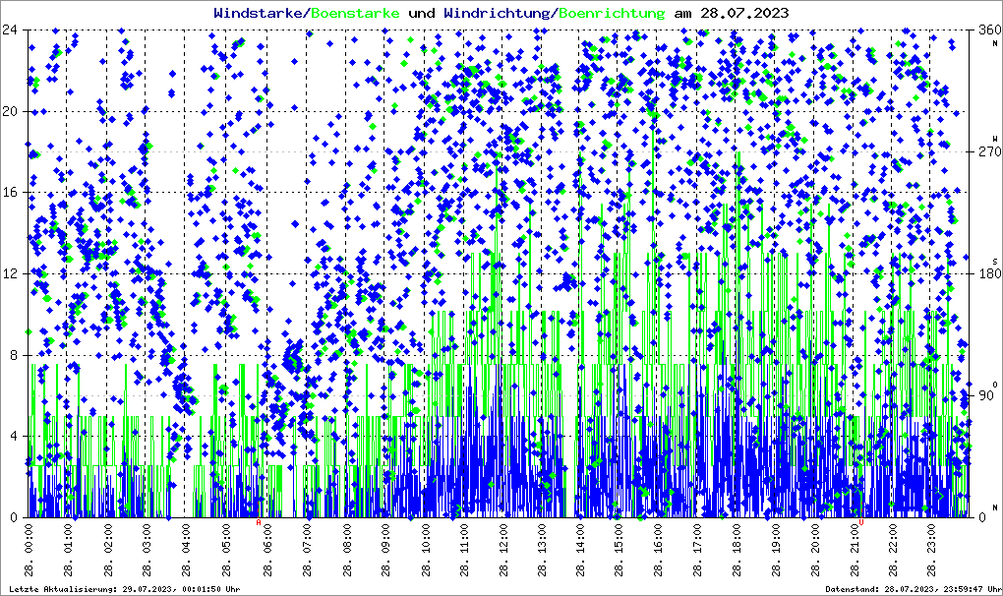Click the '20' wind speed axis label

9,111
